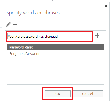Close the specify words dialog
This screenshot has width=112, height=103.
tap(106, 6)
